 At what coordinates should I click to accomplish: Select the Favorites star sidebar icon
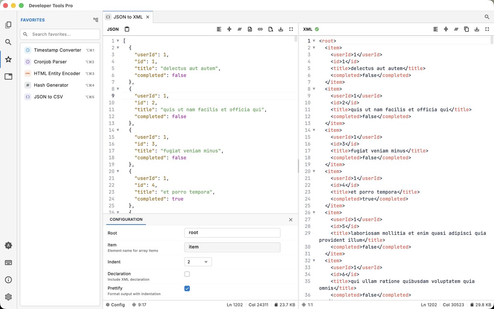pos(8,59)
